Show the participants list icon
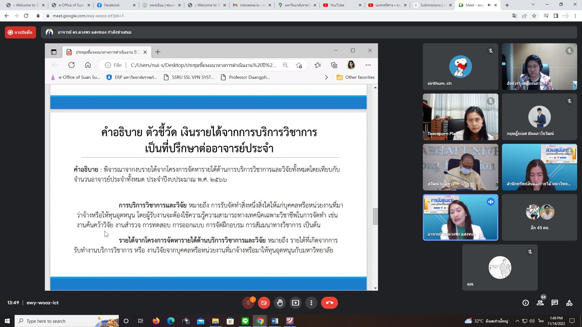Image resolution: width=582 pixels, height=327 pixels. (x=540, y=303)
